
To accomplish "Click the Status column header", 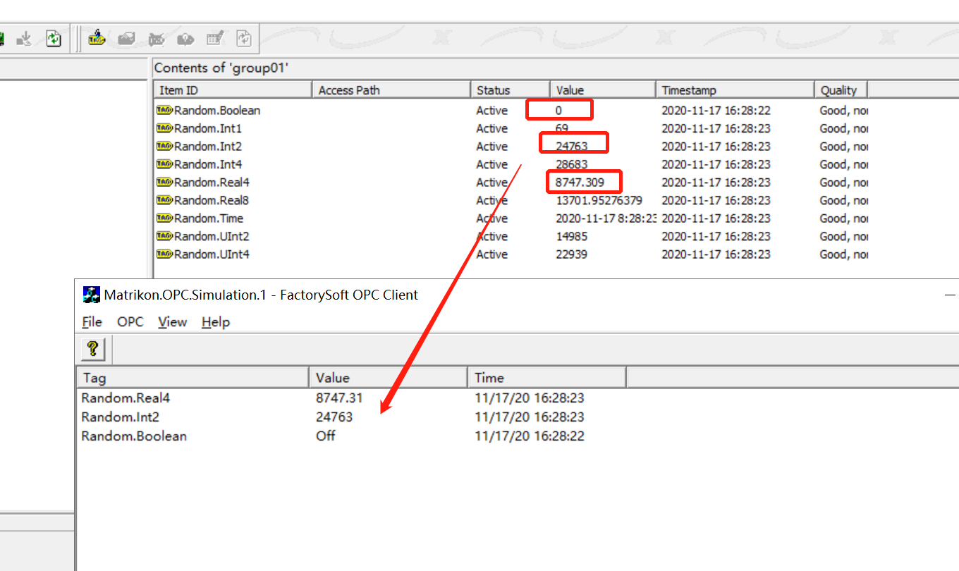I will coord(510,90).
